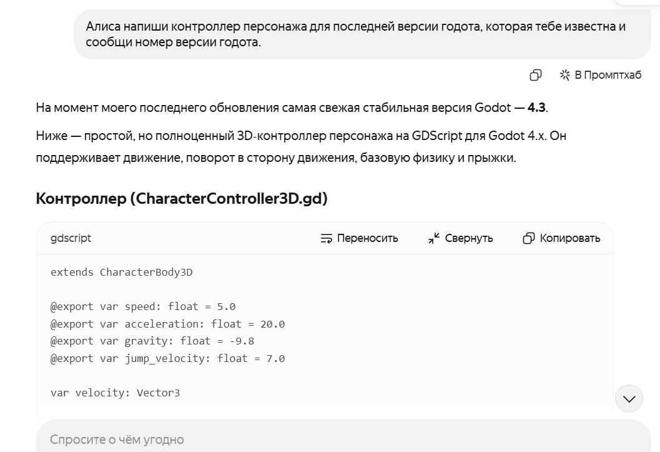Click the copy icon under the user message
Viewport: 660px width, 452px height.
coord(535,75)
